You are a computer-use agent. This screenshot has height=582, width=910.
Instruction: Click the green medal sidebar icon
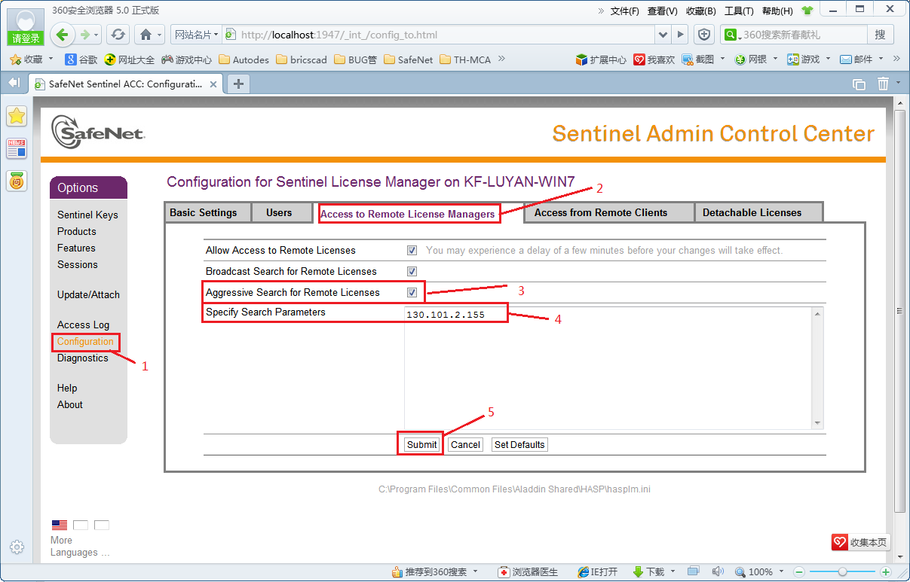(x=17, y=181)
